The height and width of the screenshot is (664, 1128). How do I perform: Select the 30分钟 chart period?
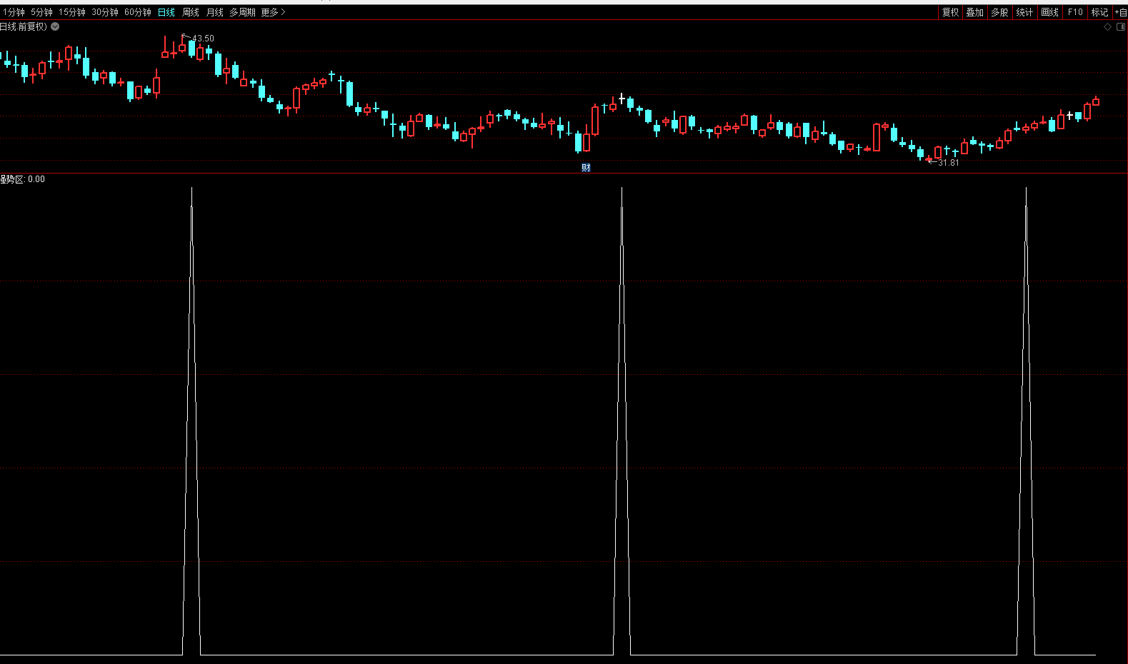coord(105,12)
